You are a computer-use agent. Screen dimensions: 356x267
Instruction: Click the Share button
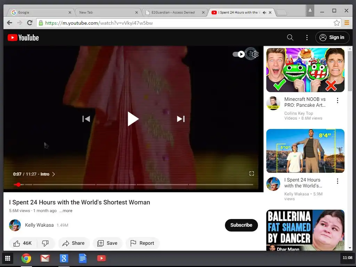[x=74, y=243]
